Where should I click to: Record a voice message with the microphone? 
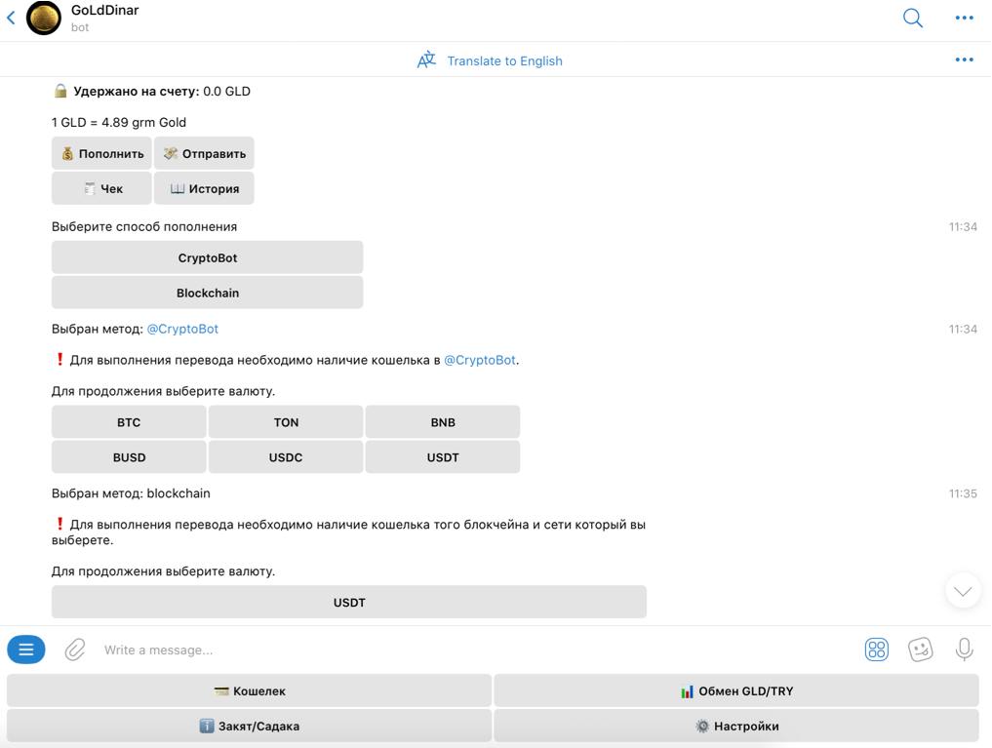pos(964,650)
